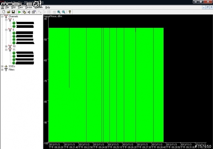Click the '-70' y-axis label
The height and width of the screenshot is (149, 213).
(x=45, y=81)
